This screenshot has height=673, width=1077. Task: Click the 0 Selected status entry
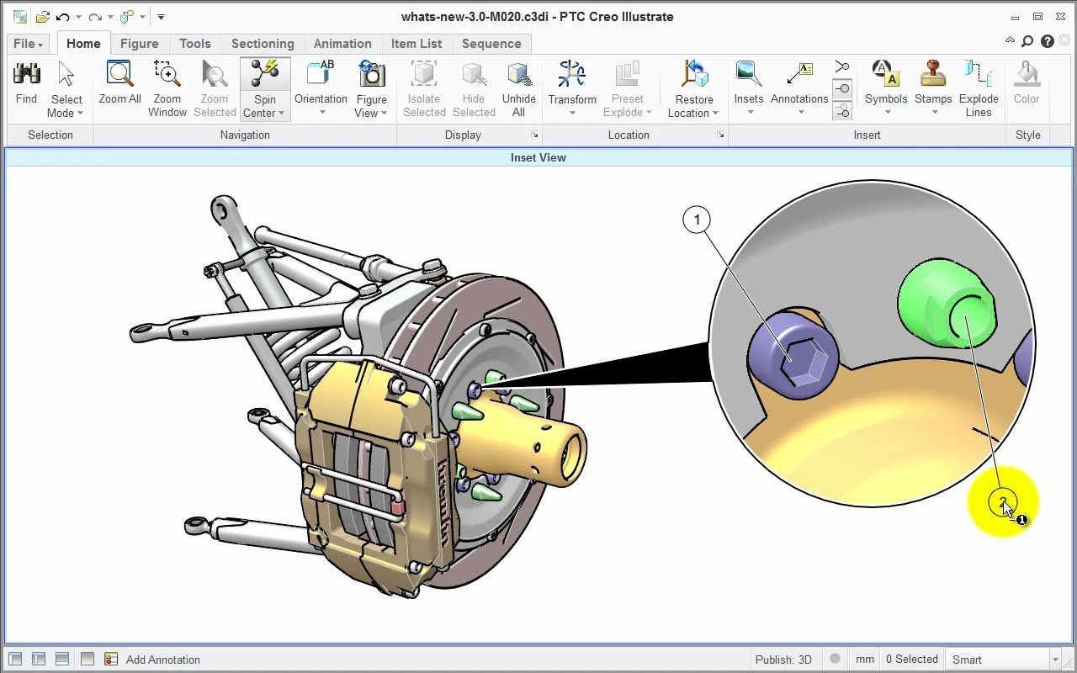coord(911,660)
